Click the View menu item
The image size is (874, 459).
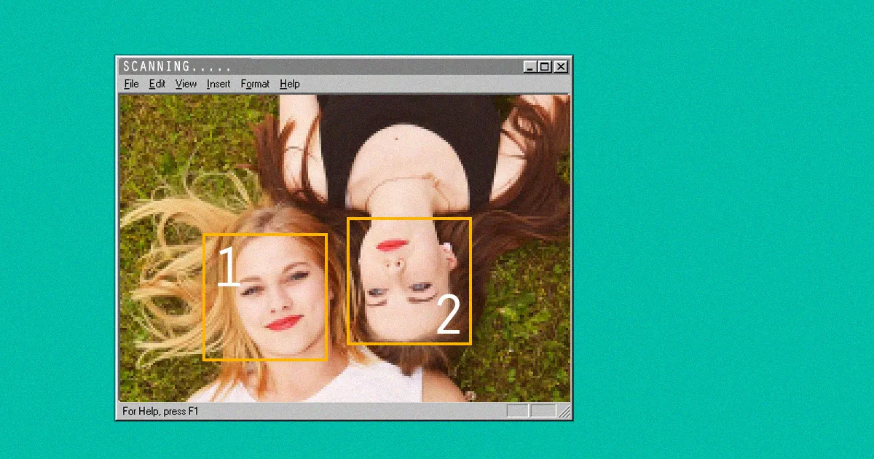coord(186,84)
